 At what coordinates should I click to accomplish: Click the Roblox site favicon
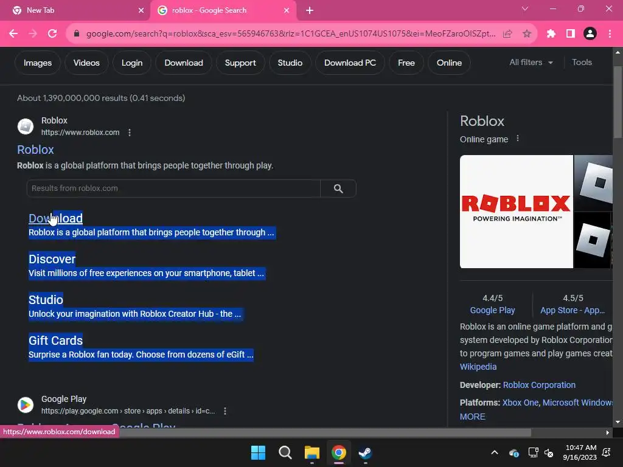(26, 126)
